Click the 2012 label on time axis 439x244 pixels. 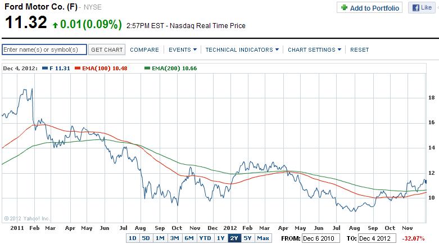[x=230, y=228]
